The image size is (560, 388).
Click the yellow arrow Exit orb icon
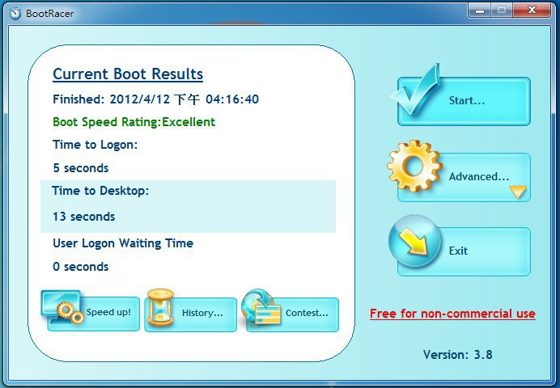click(414, 241)
